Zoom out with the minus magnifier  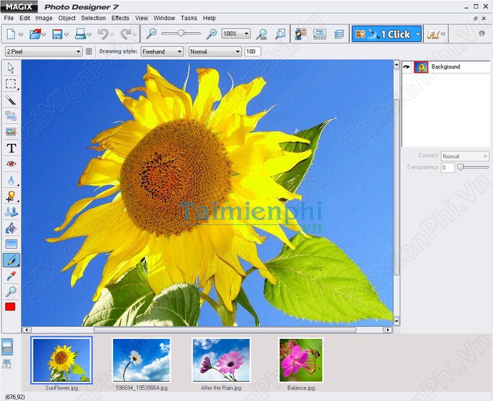[x=152, y=33]
